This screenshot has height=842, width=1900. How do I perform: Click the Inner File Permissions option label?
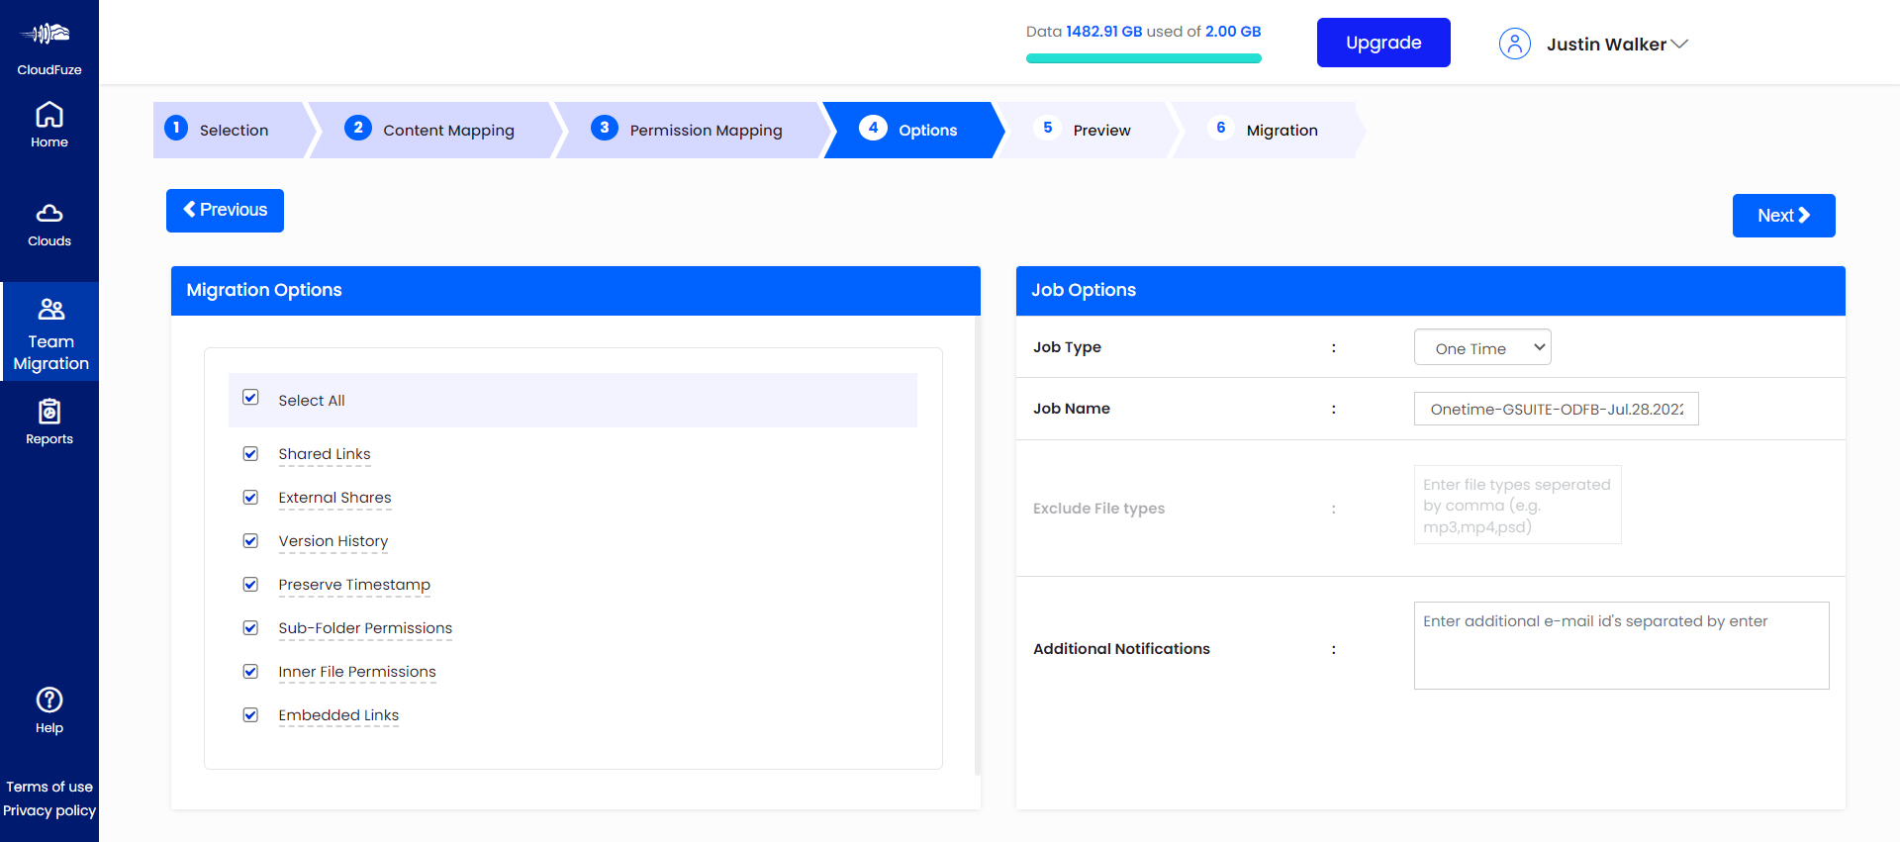click(x=357, y=672)
